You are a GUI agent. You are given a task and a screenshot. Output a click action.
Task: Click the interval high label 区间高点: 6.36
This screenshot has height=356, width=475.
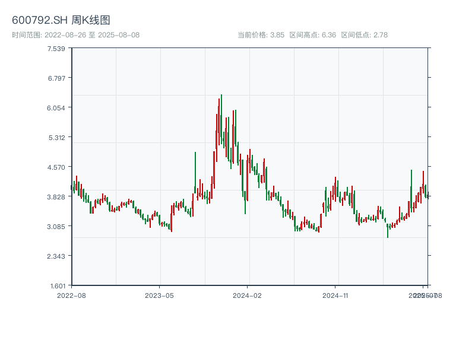[313, 35]
